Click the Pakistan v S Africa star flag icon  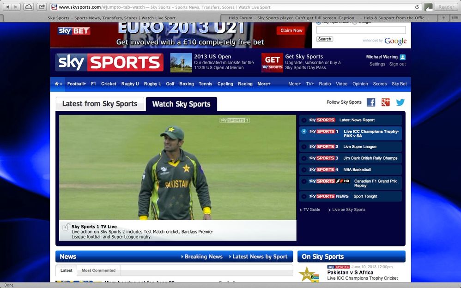coord(309,274)
